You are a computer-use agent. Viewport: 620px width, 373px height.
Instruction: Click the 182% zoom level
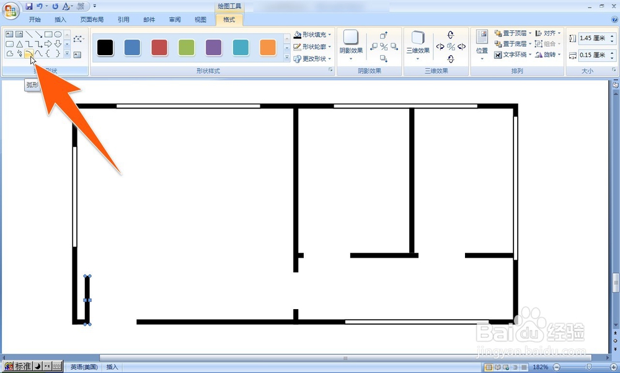point(540,367)
